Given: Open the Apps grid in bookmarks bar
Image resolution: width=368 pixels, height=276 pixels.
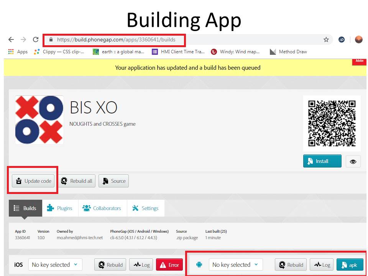Looking at the screenshot, I should coord(18,52).
